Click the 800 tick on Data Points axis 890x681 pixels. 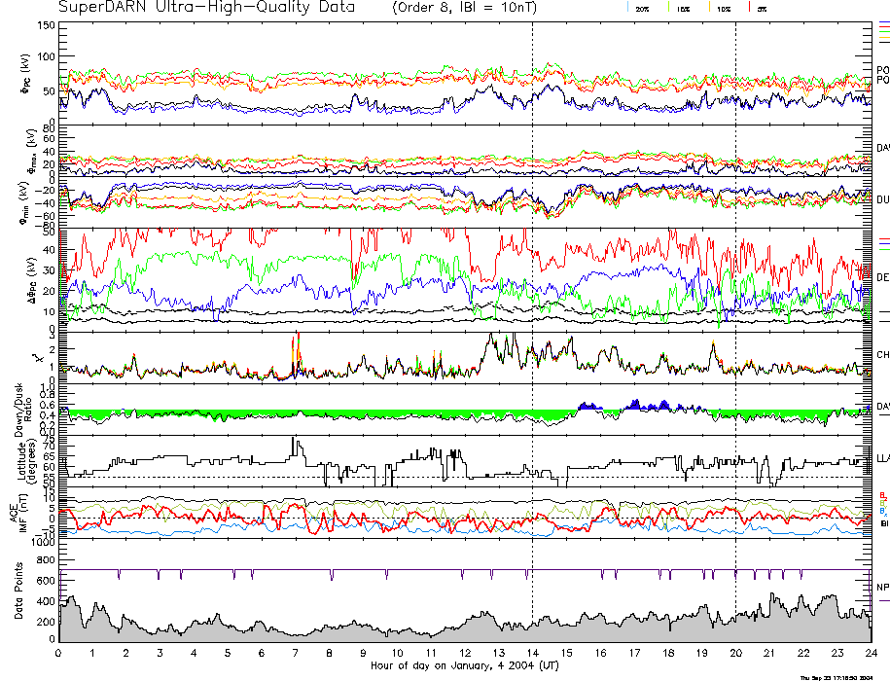(x=46, y=560)
